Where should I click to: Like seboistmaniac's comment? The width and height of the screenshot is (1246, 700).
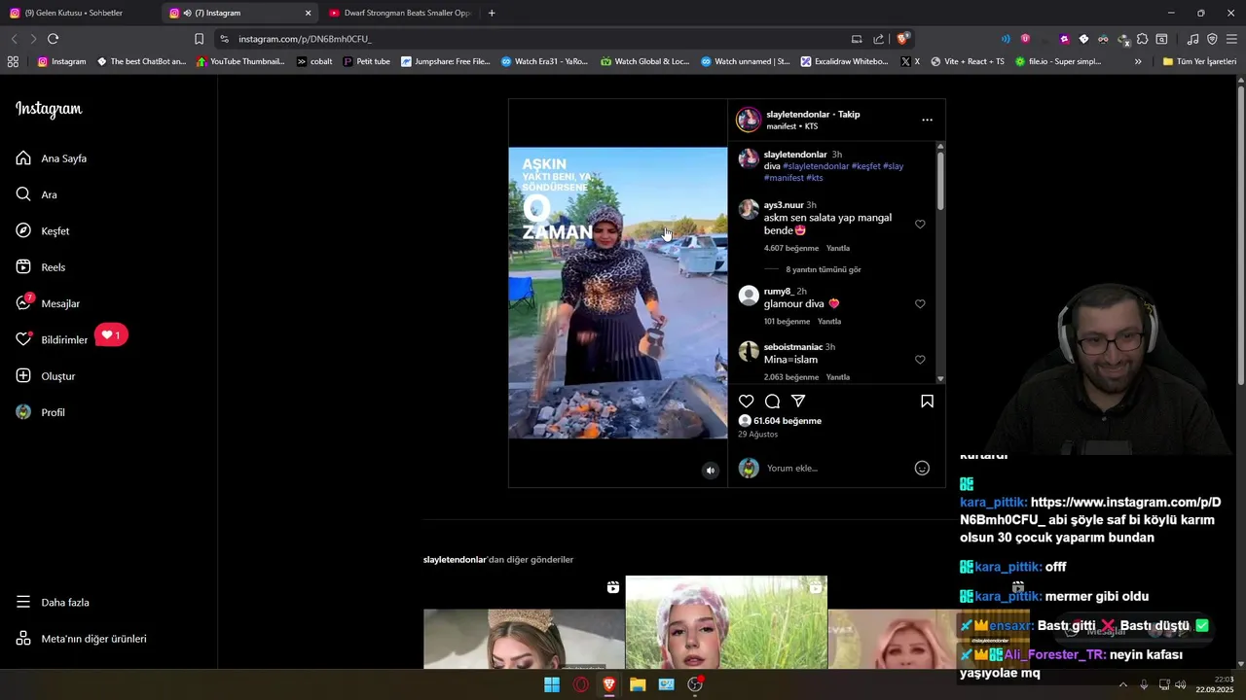tap(920, 360)
